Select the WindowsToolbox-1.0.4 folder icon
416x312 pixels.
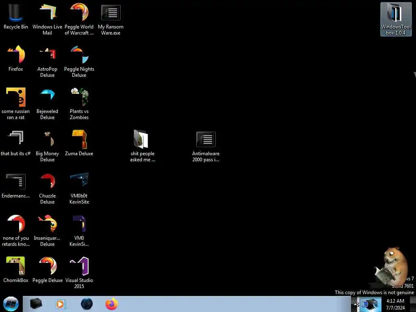click(396, 19)
